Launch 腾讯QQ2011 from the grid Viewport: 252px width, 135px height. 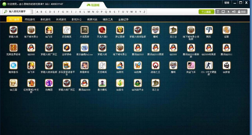[x=227, y=48]
